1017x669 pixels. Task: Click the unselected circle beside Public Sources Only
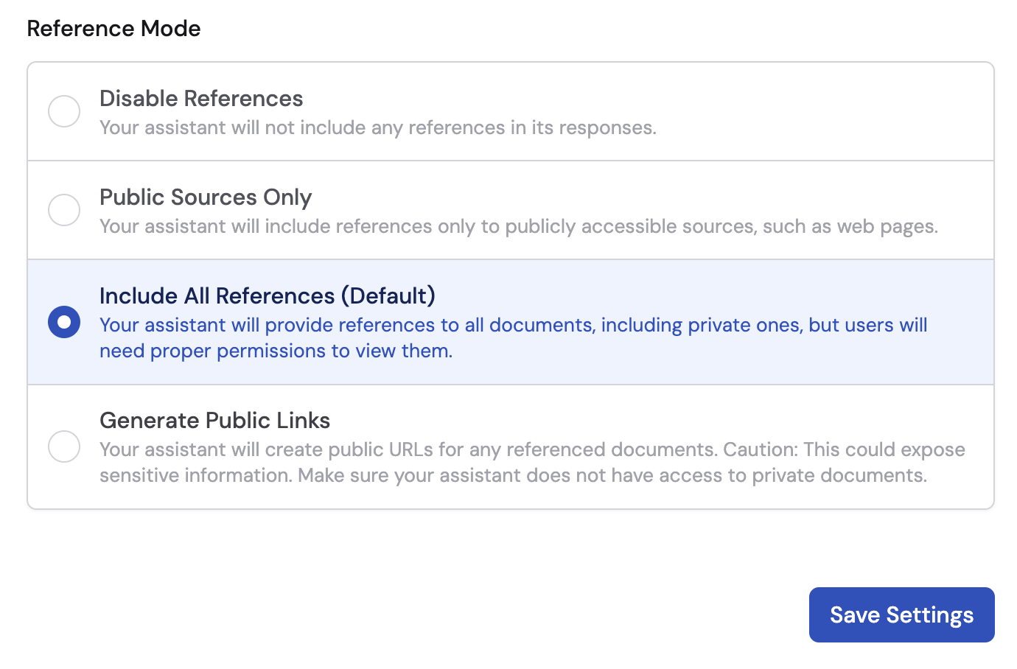(64, 210)
